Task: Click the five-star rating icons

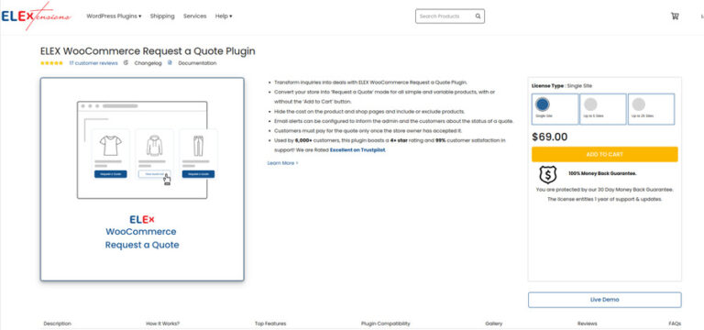Action: 51,63
